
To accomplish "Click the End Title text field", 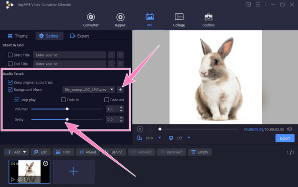I will (70, 63).
